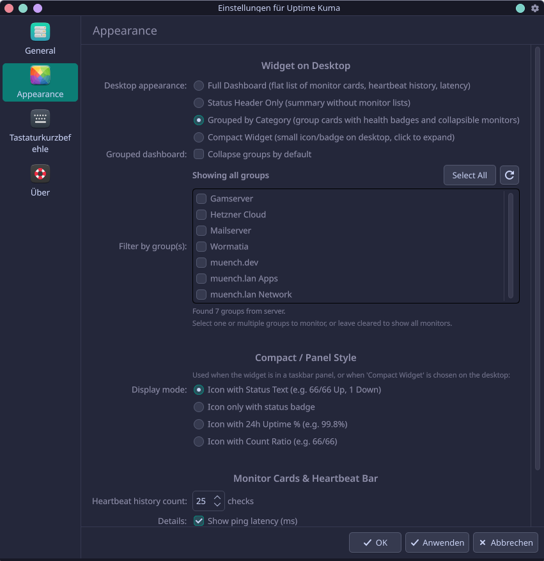This screenshot has height=561, width=544.
Task: Enable Collapse groups by default
Action: point(199,154)
